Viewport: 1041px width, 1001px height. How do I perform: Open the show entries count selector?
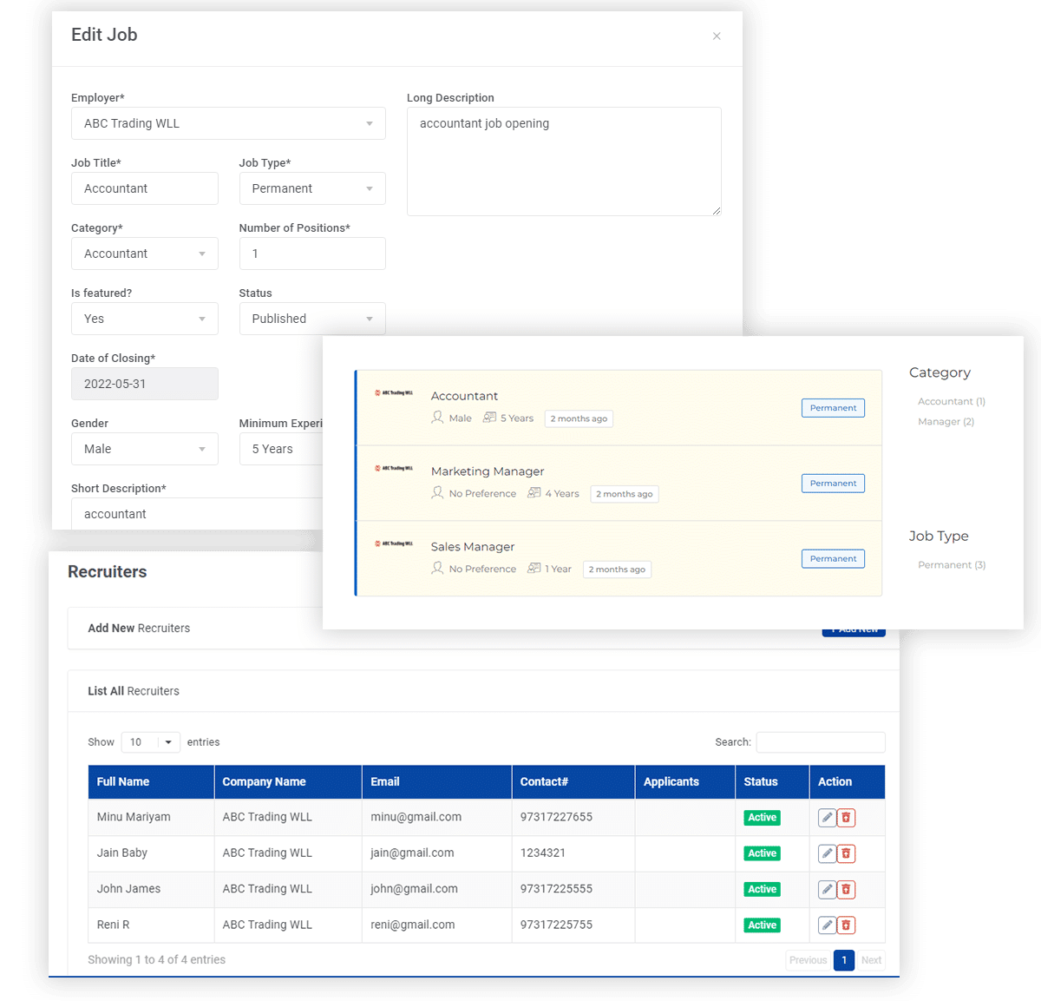[150, 742]
